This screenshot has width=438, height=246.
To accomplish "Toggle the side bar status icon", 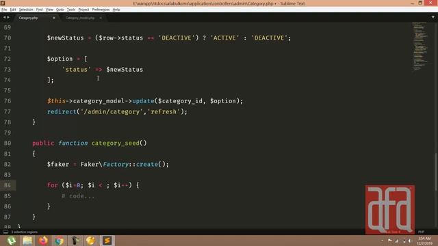I will point(5,232).
